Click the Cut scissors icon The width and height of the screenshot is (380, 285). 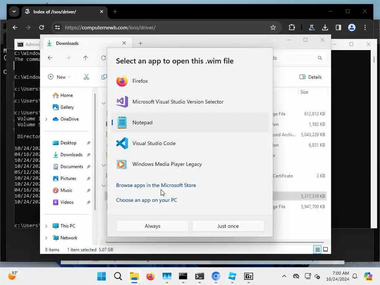[x=86, y=77]
